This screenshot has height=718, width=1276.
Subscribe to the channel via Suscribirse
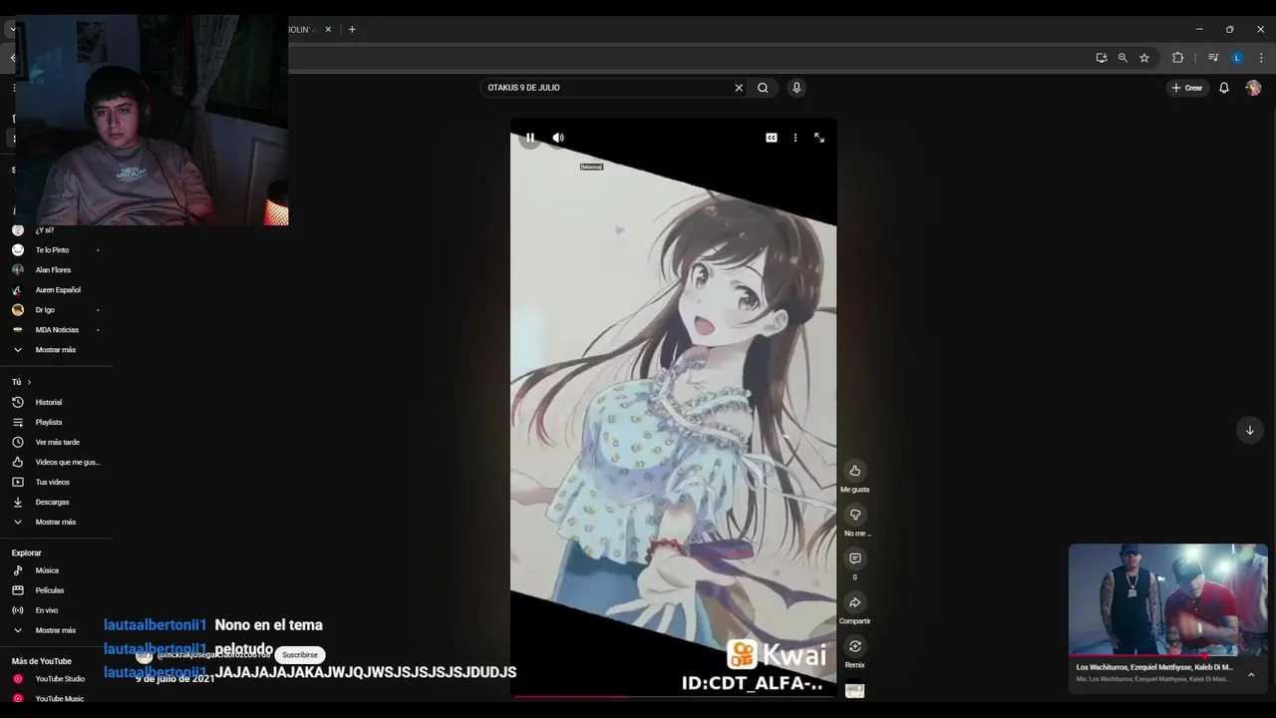coord(300,655)
